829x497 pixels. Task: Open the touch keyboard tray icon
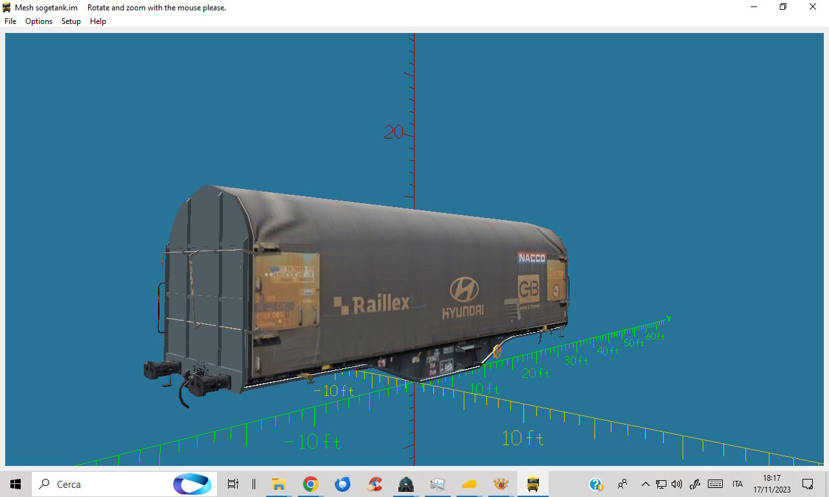click(716, 484)
